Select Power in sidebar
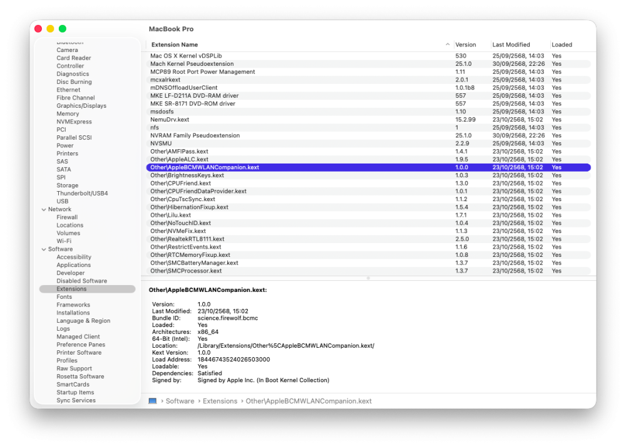The width and height of the screenshot is (626, 448). [x=64, y=145]
